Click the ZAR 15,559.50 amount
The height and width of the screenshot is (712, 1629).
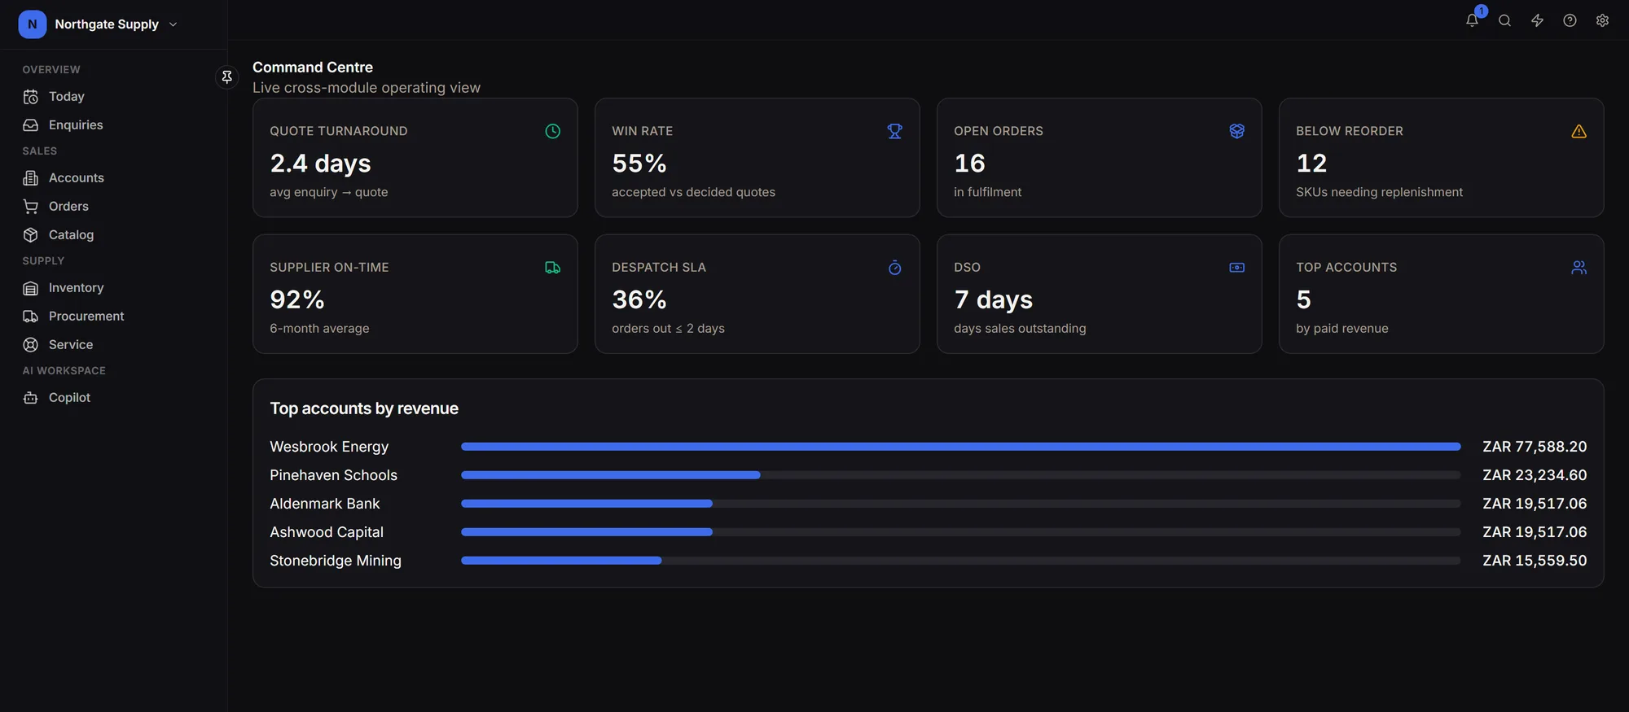[x=1535, y=561]
